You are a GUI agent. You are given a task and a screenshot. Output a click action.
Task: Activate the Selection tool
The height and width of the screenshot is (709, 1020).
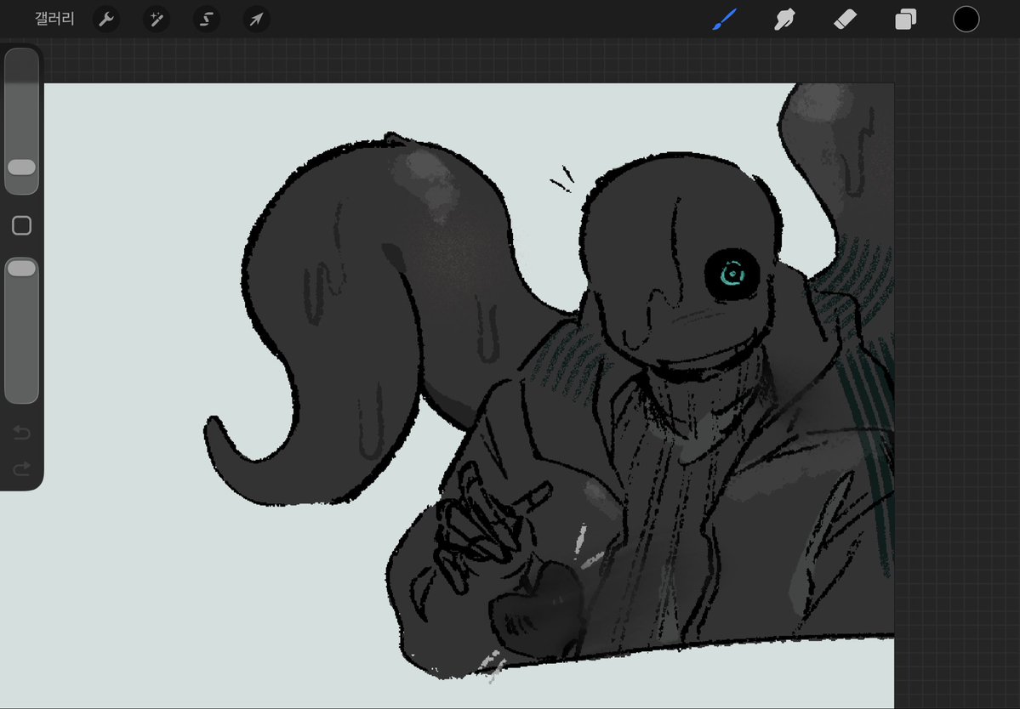[206, 20]
